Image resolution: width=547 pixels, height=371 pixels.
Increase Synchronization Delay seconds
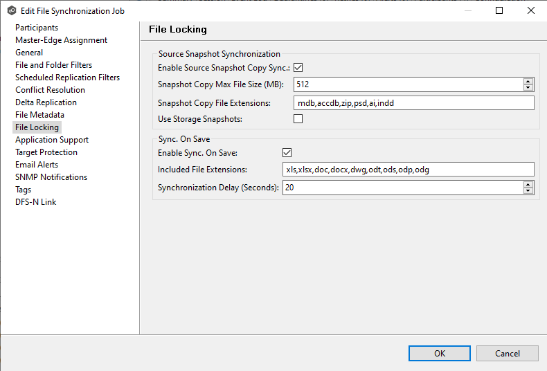click(x=528, y=184)
